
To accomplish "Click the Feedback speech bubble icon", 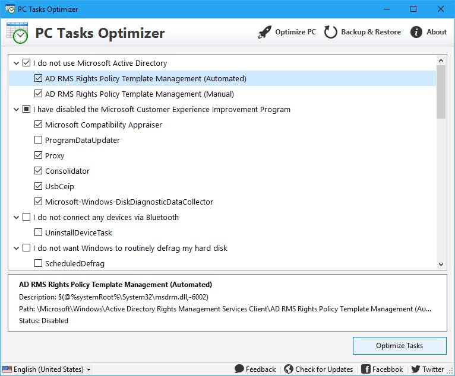I will [239, 369].
